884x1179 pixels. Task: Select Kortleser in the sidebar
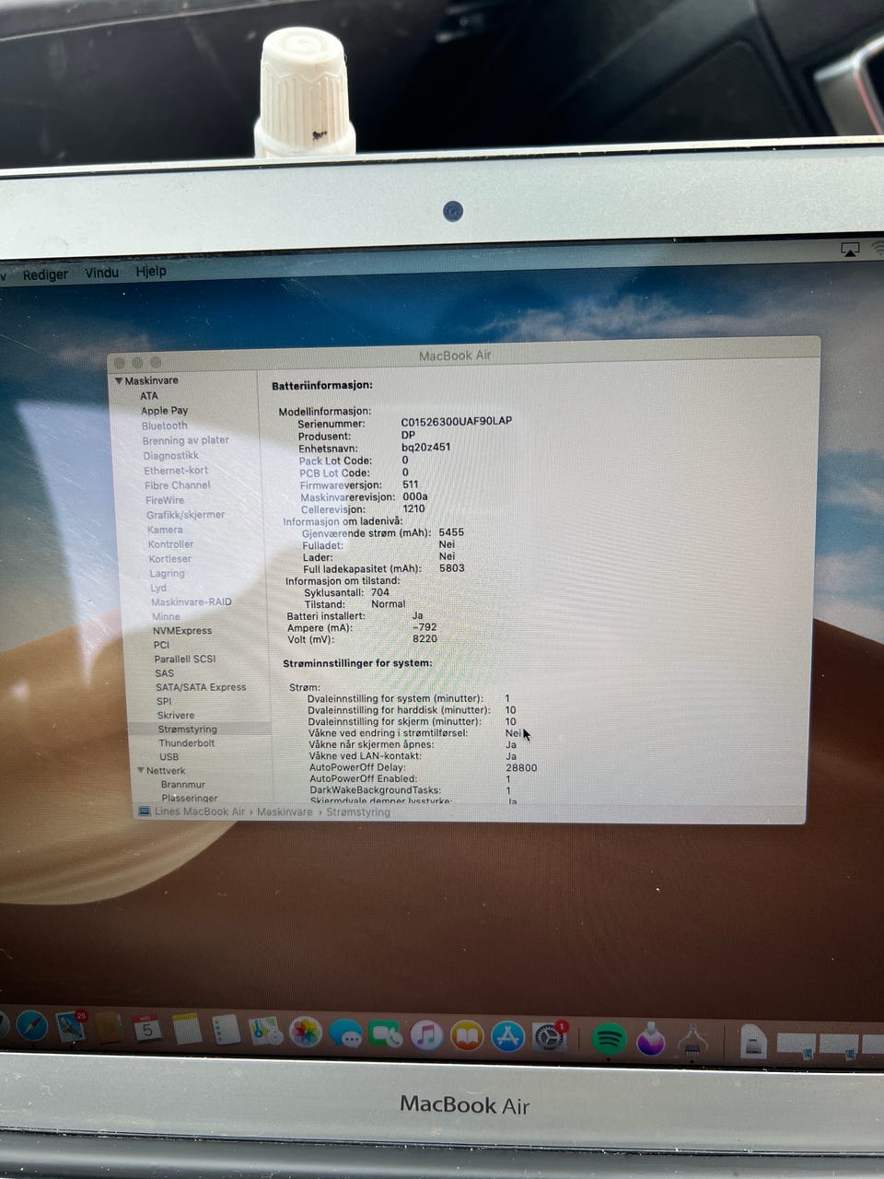coord(170,559)
